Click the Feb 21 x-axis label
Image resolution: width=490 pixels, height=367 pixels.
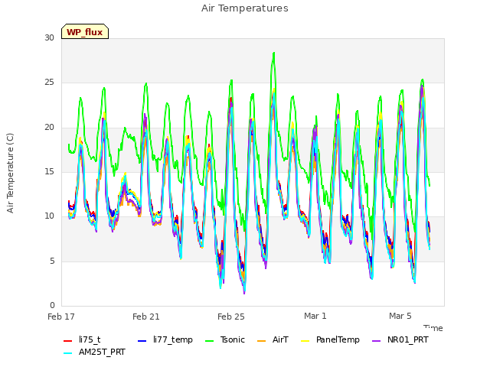click(x=146, y=317)
